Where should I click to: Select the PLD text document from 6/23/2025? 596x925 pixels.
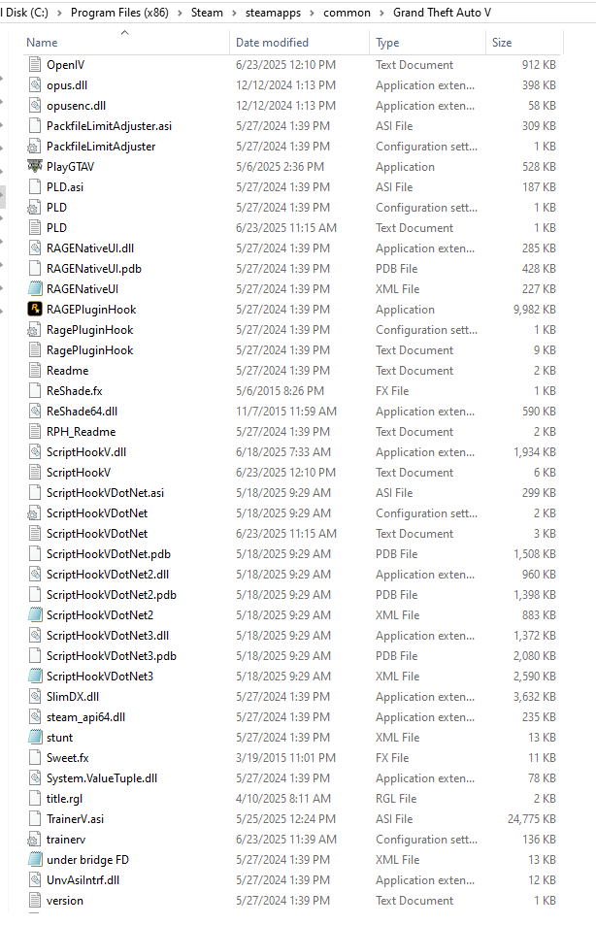click(56, 228)
